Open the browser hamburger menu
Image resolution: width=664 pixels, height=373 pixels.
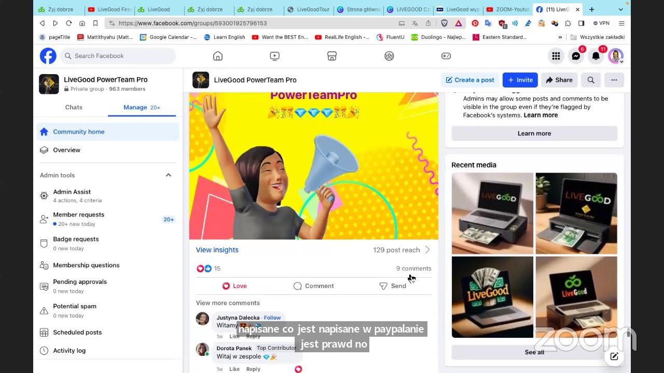[621, 23]
